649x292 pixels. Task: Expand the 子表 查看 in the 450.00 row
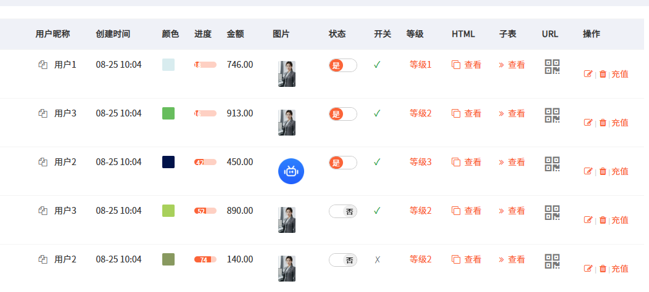(511, 162)
